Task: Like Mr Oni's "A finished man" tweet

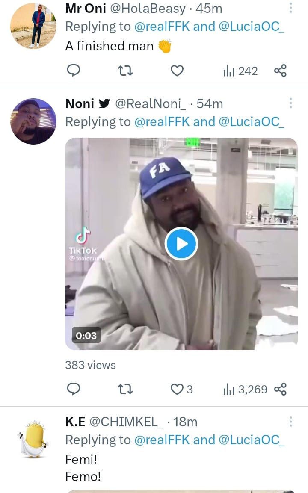Action: (x=177, y=71)
